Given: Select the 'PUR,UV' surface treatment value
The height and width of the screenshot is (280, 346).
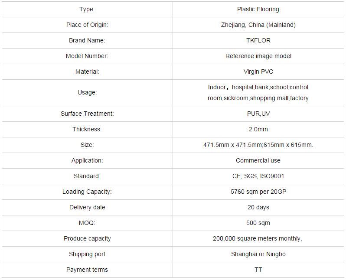Looking at the screenshot, I should click(258, 114).
